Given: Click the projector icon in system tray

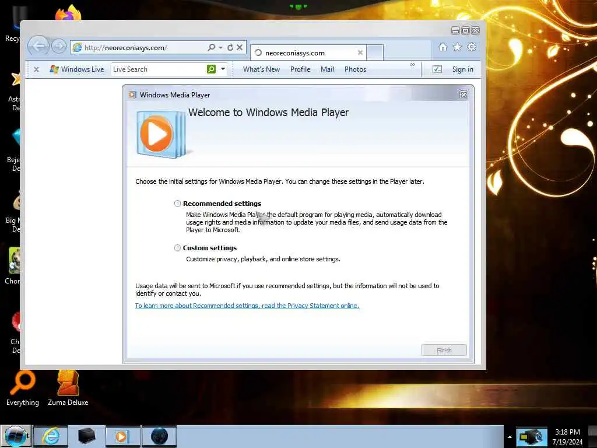Looking at the screenshot, I should click(532, 437).
